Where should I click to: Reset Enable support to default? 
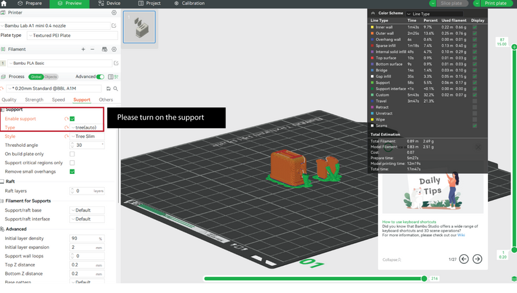pyautogui.click(x=67, y=119)
